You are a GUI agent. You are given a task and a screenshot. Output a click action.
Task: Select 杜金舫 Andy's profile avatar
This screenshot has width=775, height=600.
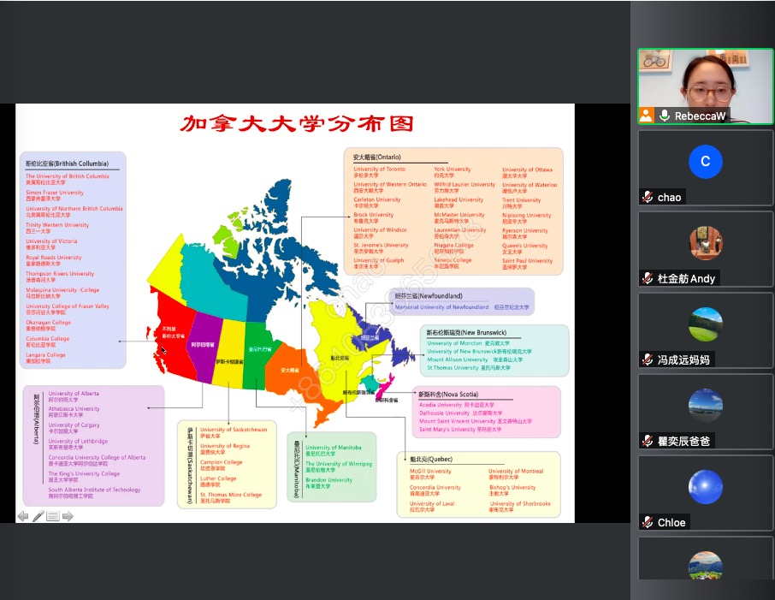[706, 243]
